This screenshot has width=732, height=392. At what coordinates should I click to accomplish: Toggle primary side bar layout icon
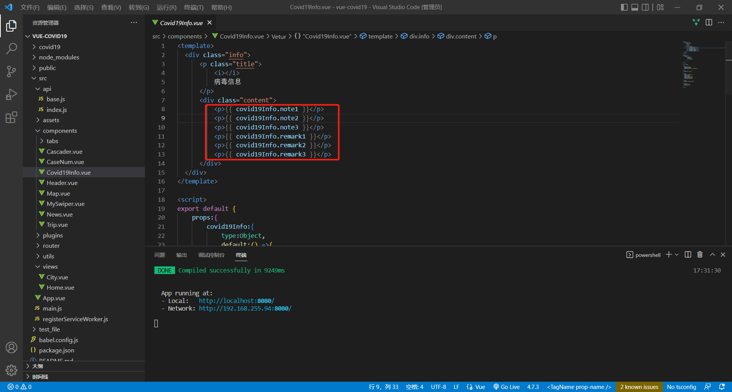point(624,7)
